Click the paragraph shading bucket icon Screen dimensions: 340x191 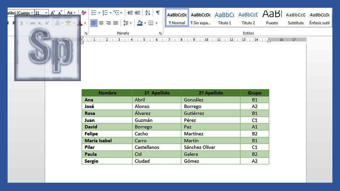(140, 23)
